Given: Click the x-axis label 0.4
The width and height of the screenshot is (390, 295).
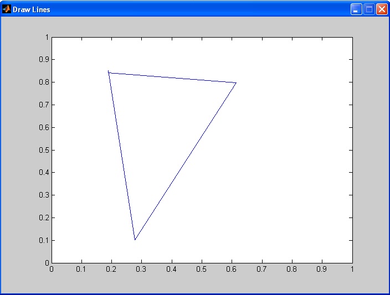Looking at the screenshot, I should [171, 269].
